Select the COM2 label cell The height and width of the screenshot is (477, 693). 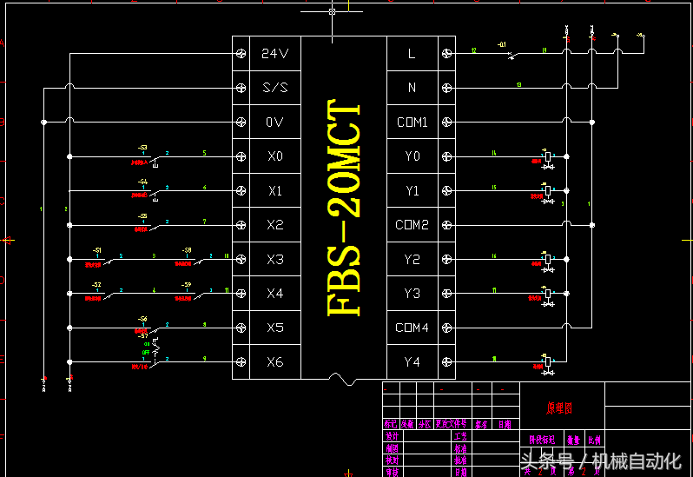(x=412, y=225)
